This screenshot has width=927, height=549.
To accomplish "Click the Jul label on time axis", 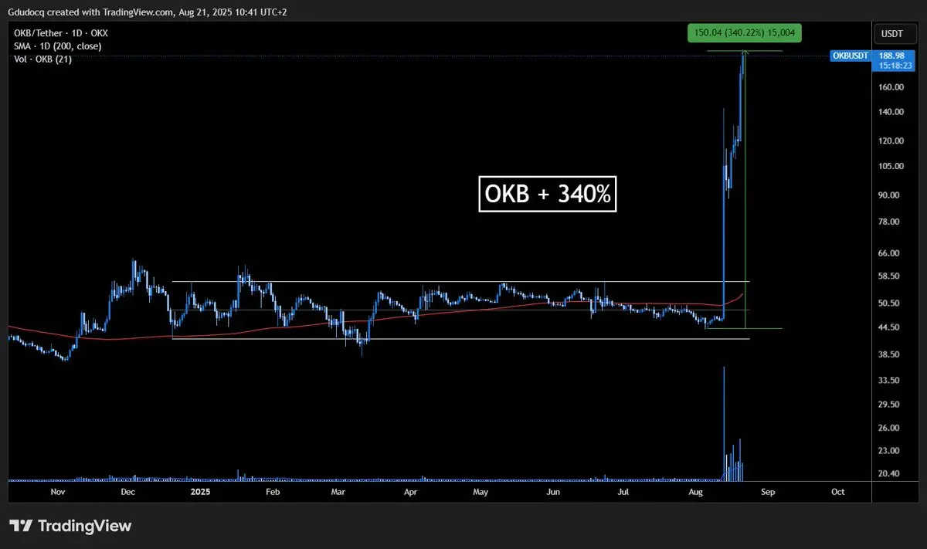I will point(623,491).
